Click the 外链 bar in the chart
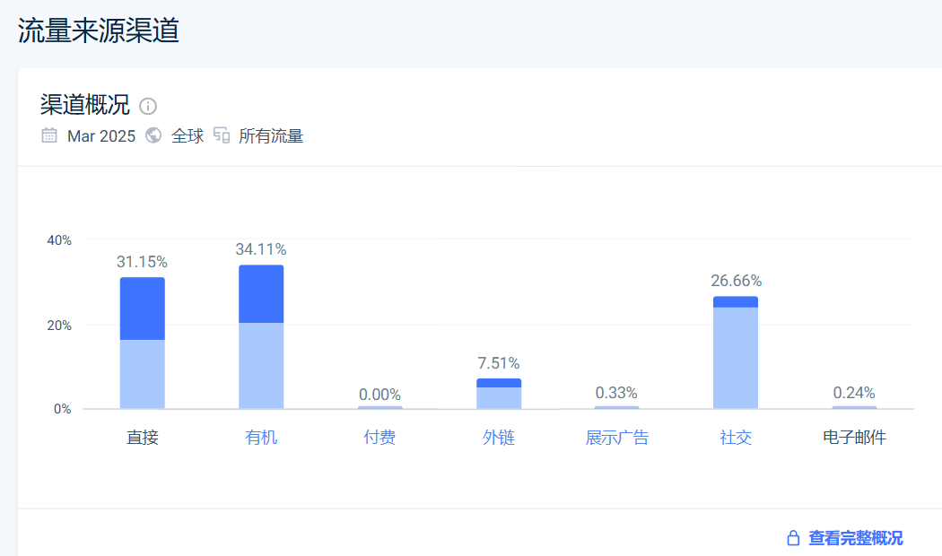942x556 pixels. pos(499,394)
